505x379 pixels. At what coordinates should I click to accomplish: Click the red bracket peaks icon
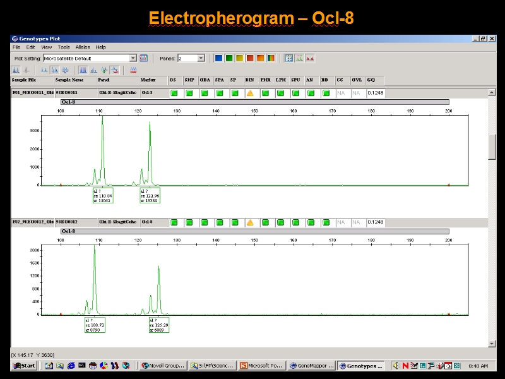133,70
